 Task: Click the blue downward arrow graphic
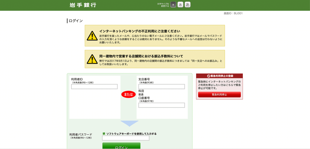[129, 123]
